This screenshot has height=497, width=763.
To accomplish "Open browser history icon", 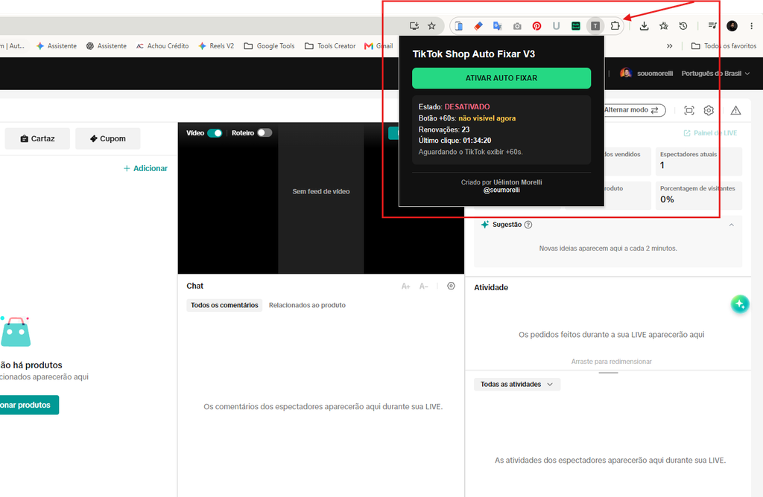I will click(x=683, y=26).
